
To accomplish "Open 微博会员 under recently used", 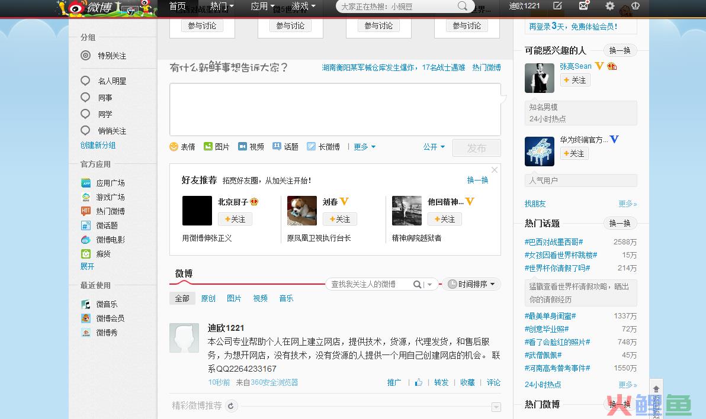I will tap(103, 318).
